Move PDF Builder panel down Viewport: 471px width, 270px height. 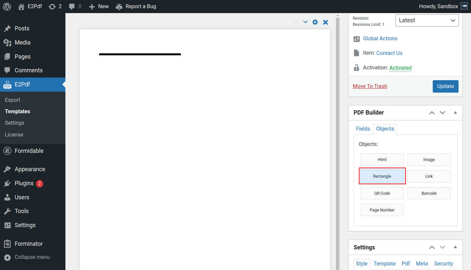(x=443, y=113)
